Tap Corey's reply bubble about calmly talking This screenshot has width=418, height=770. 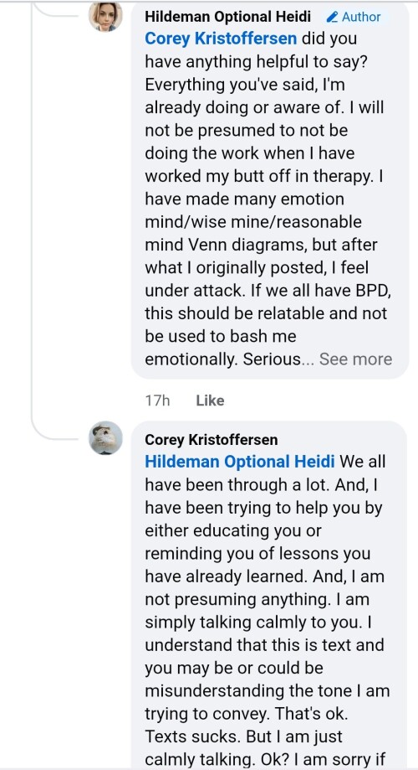point(268,595)
